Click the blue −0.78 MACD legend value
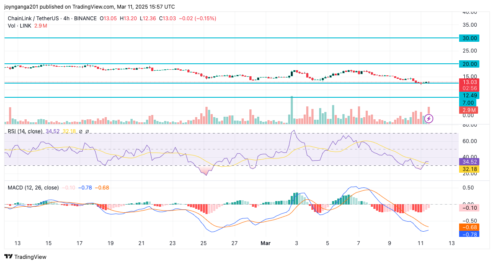 [x=85, y=188]
